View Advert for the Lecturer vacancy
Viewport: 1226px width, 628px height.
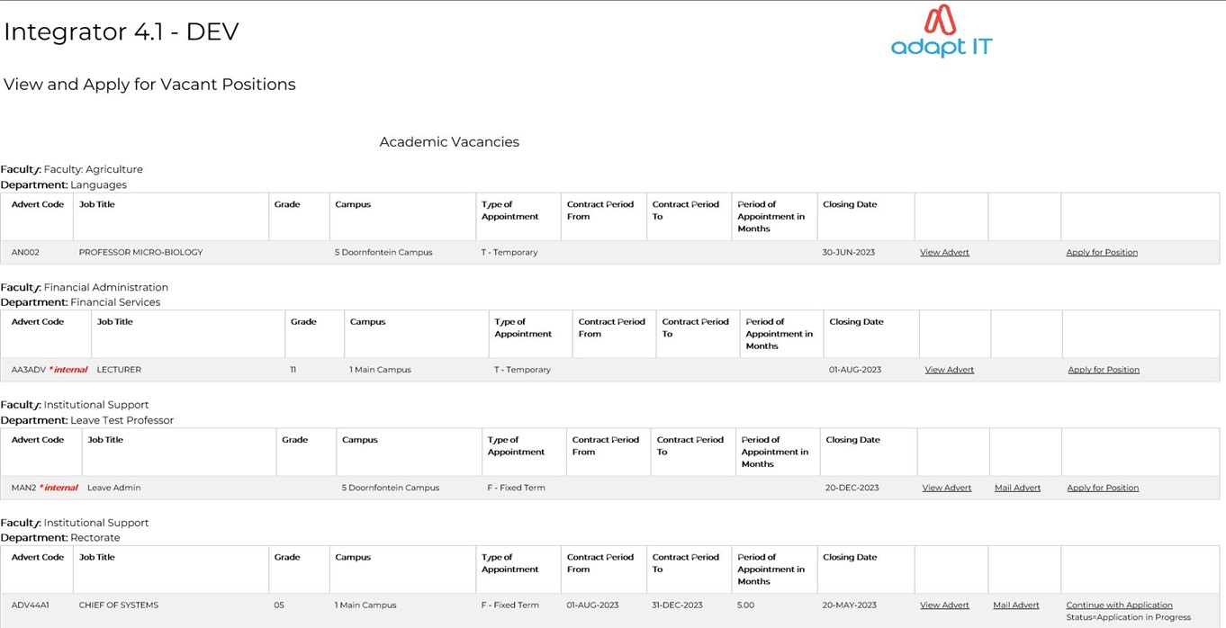pyautogui.click(x=949, y=370)
